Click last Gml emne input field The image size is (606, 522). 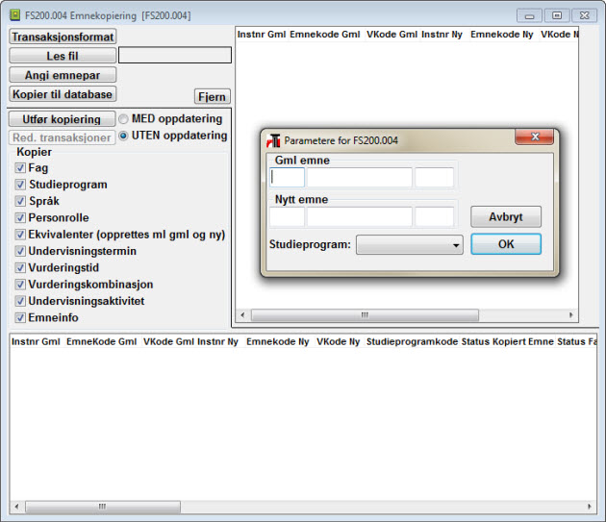tap(435, 177)
